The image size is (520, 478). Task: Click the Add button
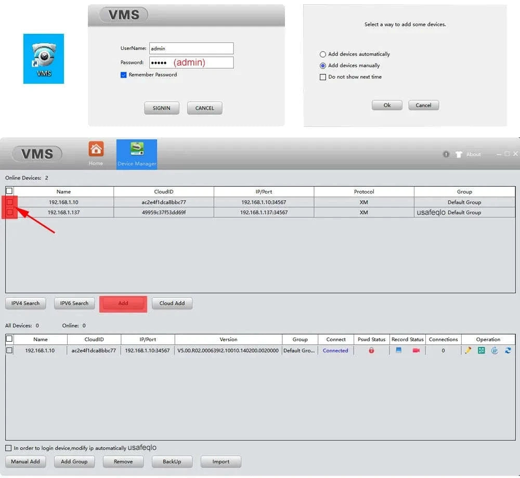[x=123, y=303]
